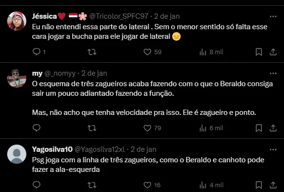Reply to Yagosilva10's tweet
284x192 pixels.
pos(36,185)
